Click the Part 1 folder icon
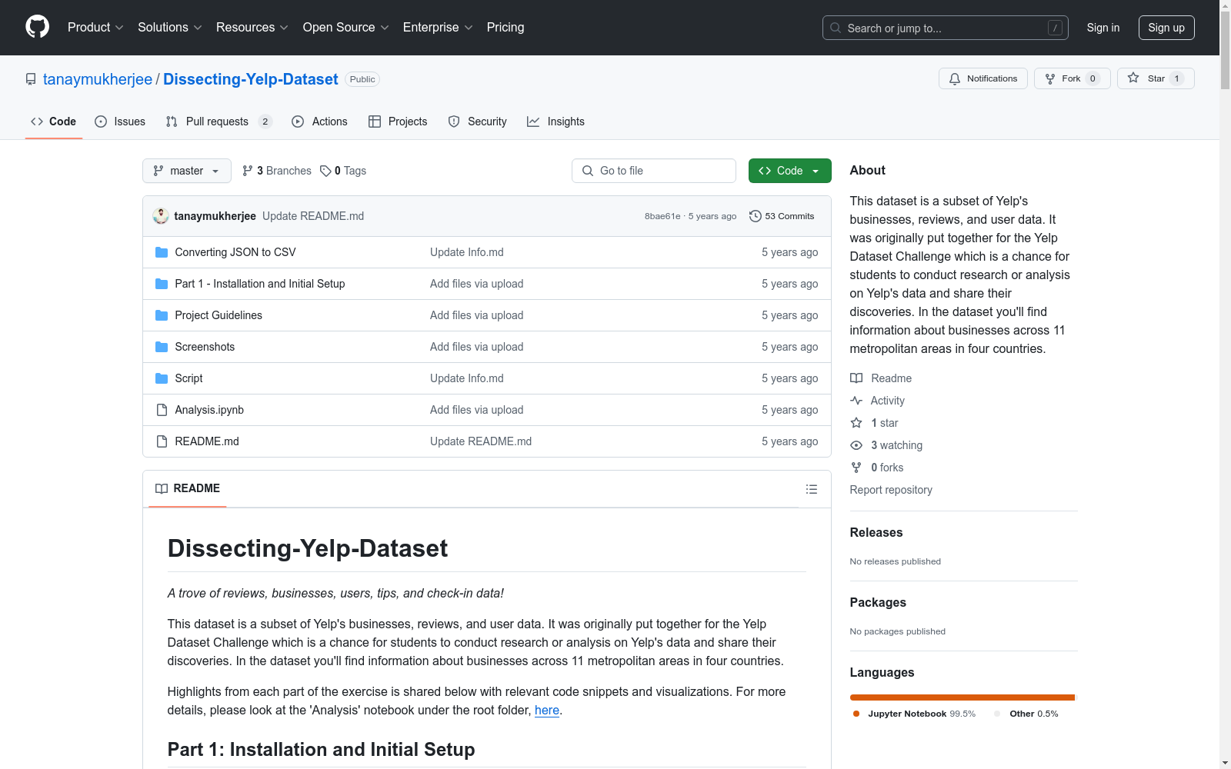Image resolution: width=1231 pixels, height=769 pixels. (162, 284)
